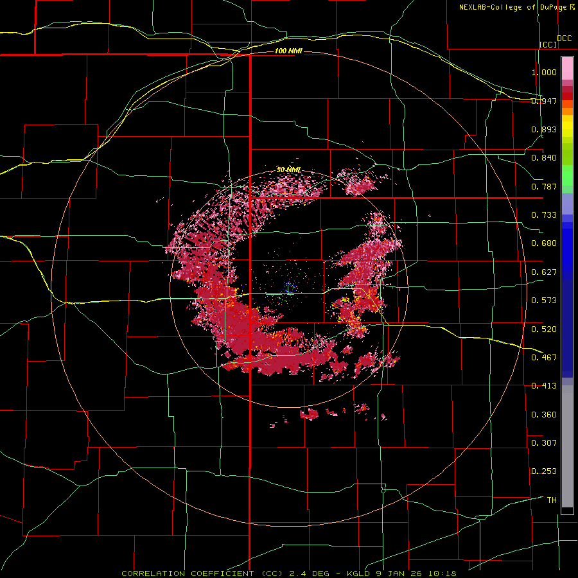Click the 1.000 scale value
578x578 pixels.
click(544, 72)
